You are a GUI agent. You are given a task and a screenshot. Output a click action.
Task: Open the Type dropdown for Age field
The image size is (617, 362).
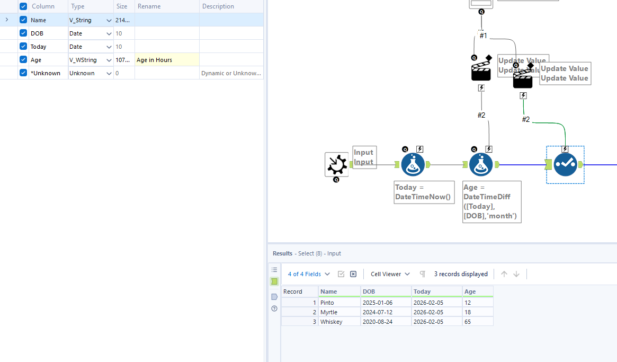coord(109,60)
